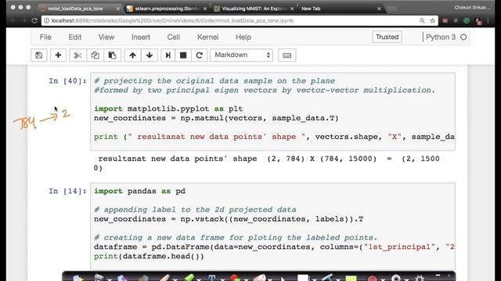The image size is (501, 281).
Task: Open the Cell menu
Action: (174, 37)
